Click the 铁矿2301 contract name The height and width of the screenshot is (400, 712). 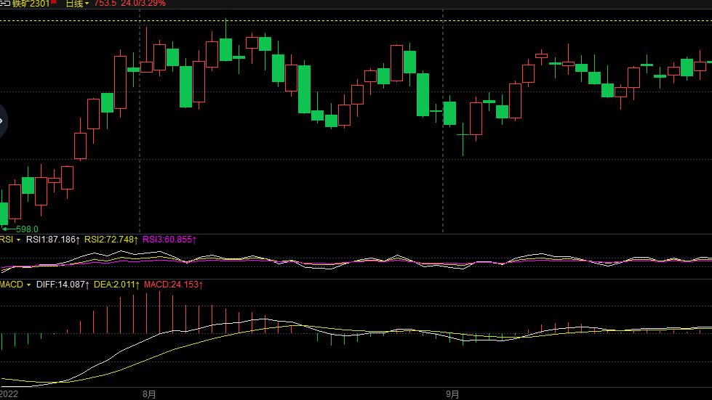coord(31,4)
